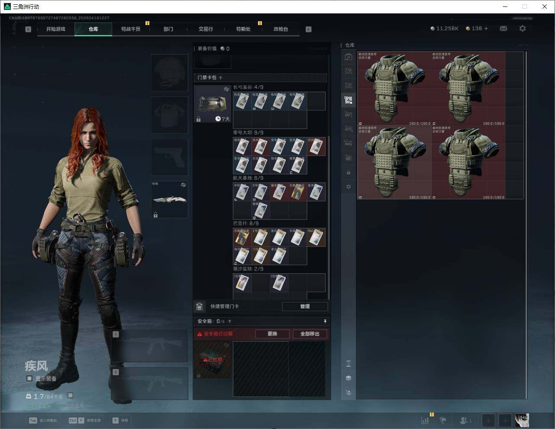Open game settings gear in top bar
The height and width of the screenshot is (429, 555).
click(523, 29)
